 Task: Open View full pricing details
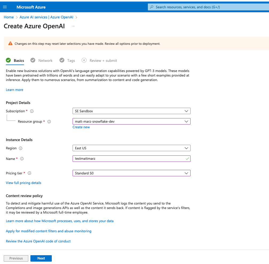pyautogui.click(x=23, y=183)
